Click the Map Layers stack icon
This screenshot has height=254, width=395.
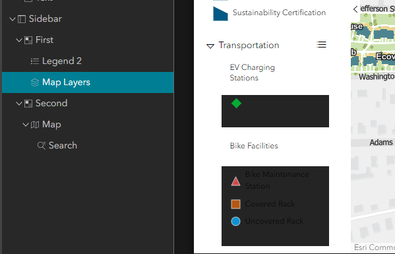35,82
